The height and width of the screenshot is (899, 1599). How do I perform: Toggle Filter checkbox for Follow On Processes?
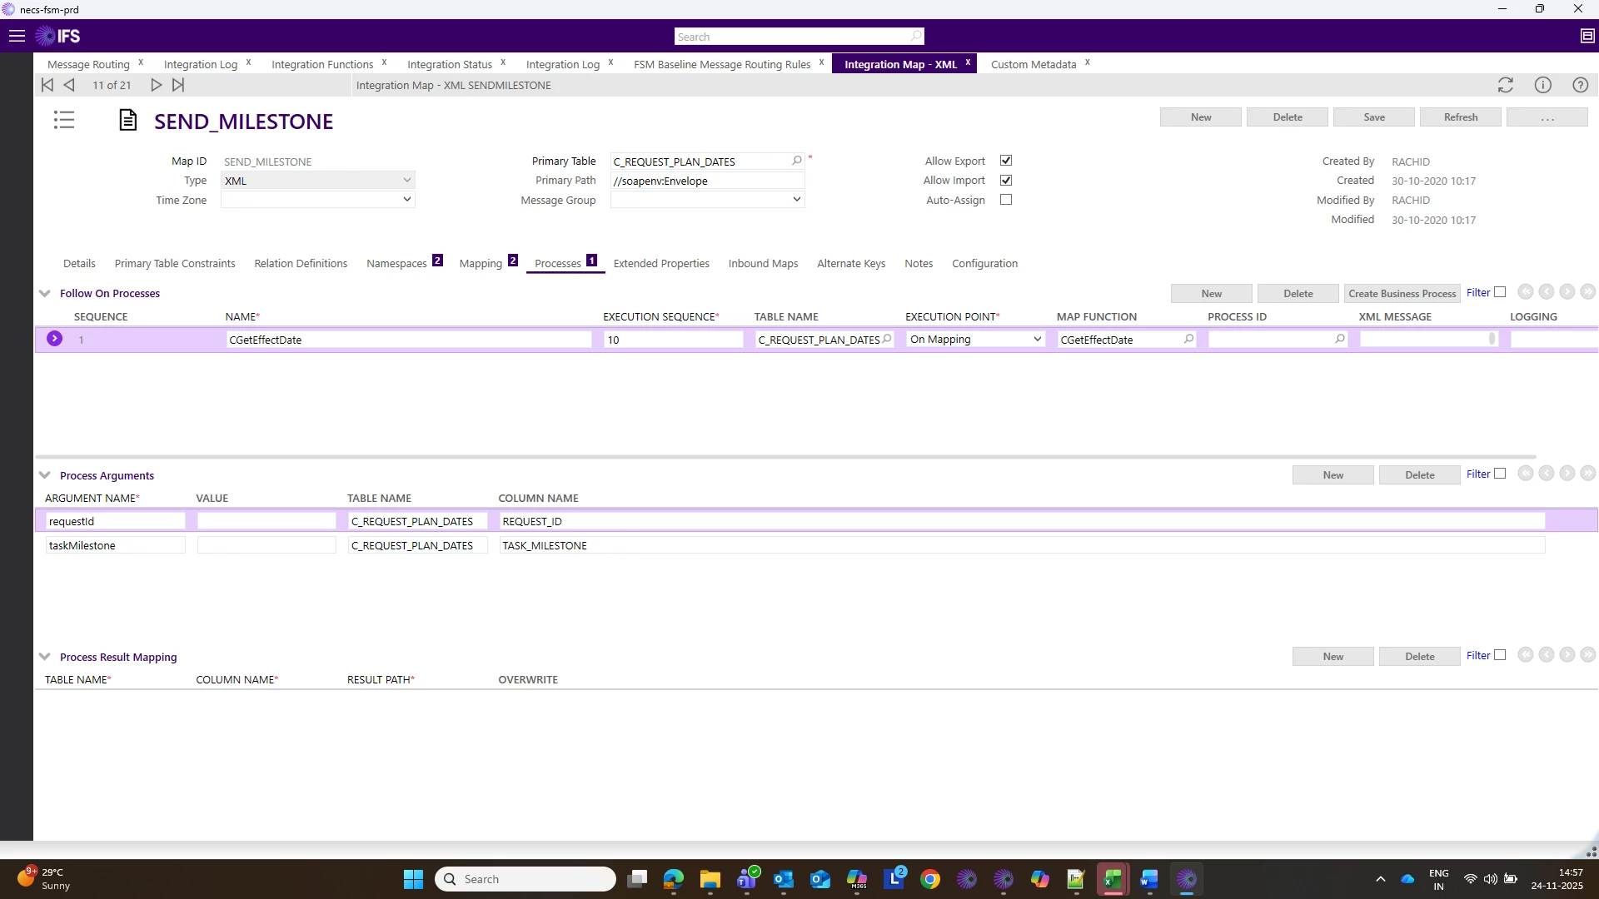pos(1500,292)
